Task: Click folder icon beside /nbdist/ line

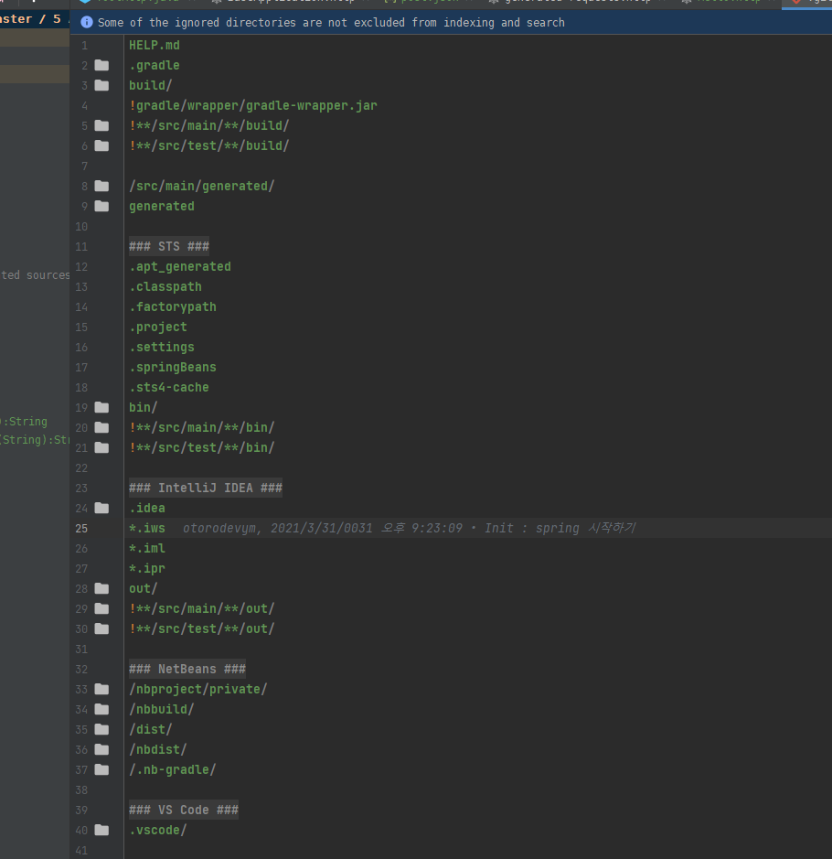Action: [x=101, y=749]
